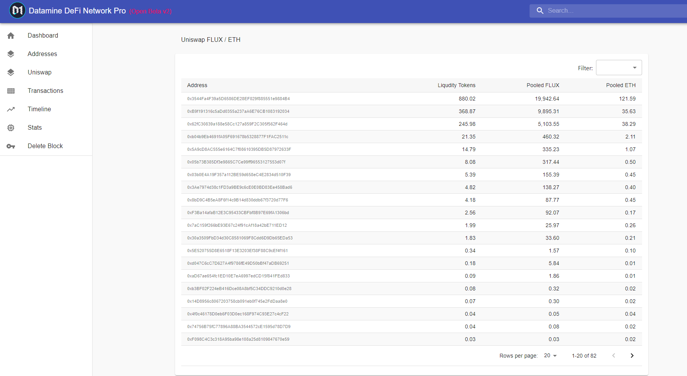Open address 0x5E520755D8E6518F13E3203Ef38F88C9cEf4f161
The image size is (687, 376).
pyautogui.click(x=237, y=251)
